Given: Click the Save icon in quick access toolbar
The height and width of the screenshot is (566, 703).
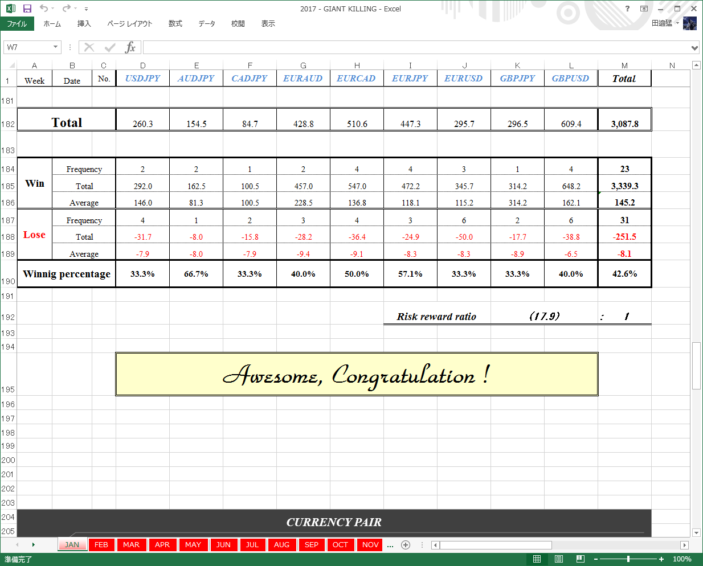Looking at the screenshot, I should point(27,9).
